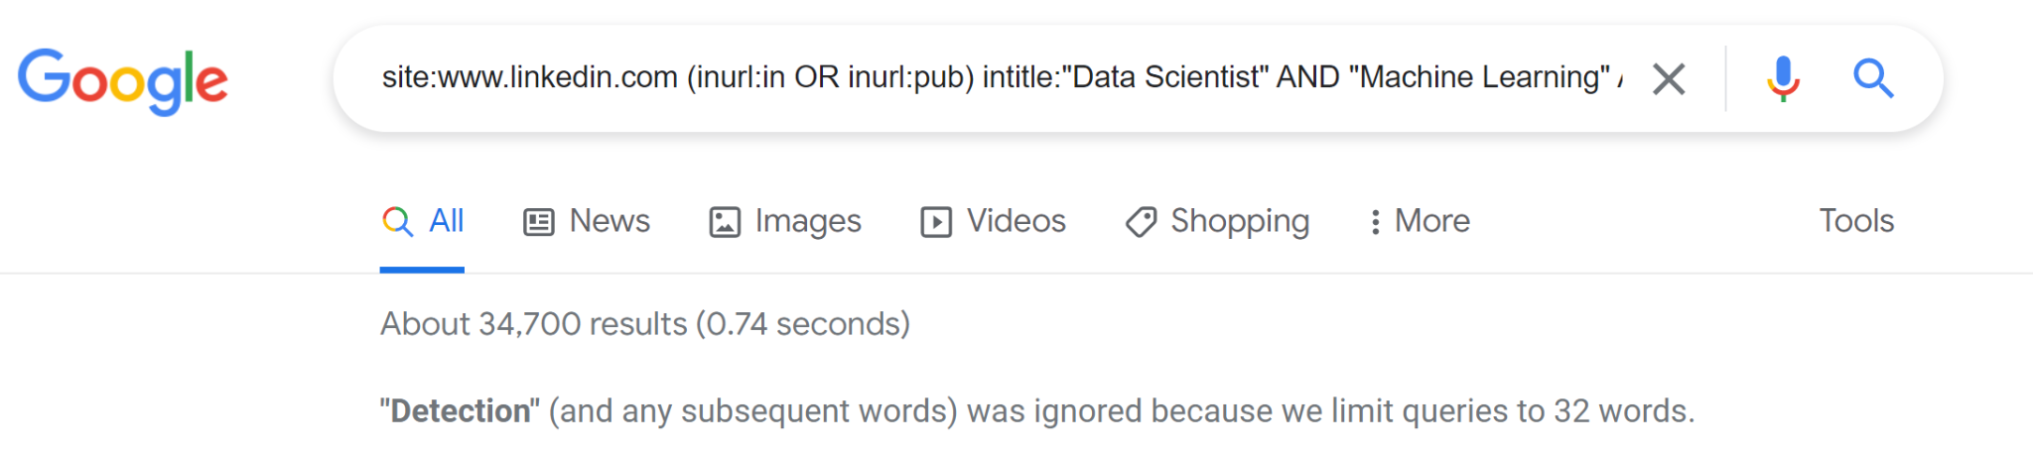Open the Images tab label
Image resolution: width=2033 pixels, height=454 pixels.
pyautogui.click(x=808, y=221)
